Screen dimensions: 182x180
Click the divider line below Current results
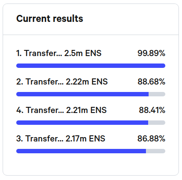(91, 35)
